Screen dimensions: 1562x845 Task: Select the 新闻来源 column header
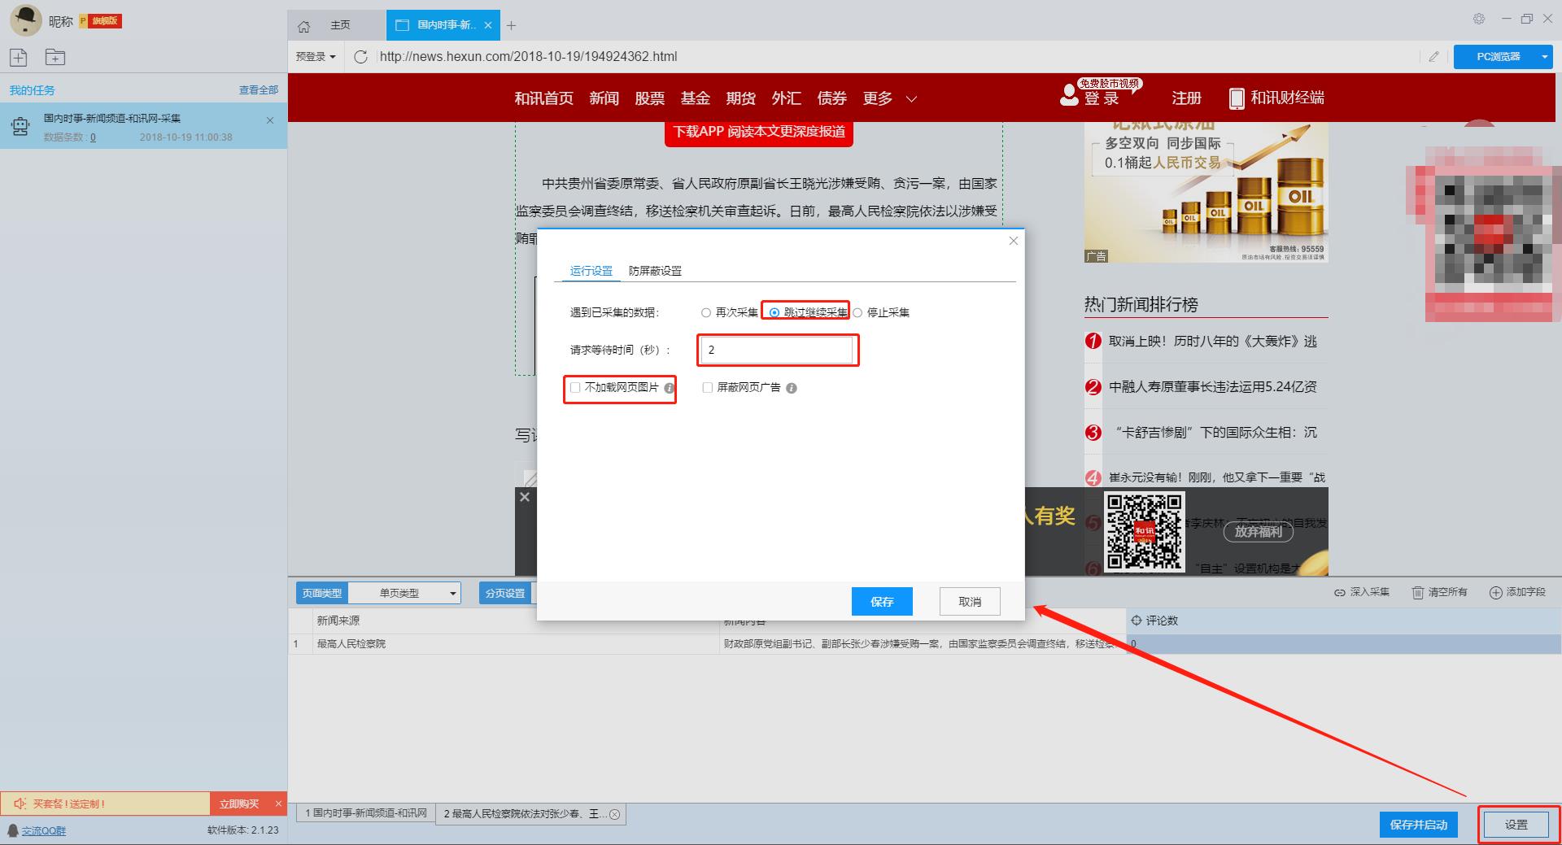[x=516, y=621]
